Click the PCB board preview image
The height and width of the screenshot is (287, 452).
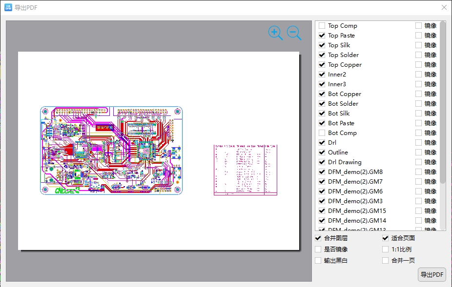coord(111,151)
